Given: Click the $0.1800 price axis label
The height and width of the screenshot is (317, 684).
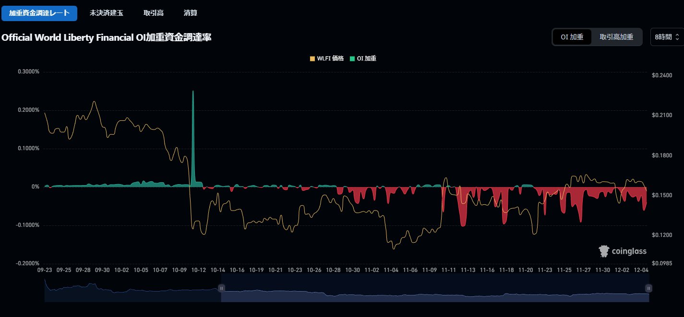Looking at the screenshot, I should (x=661, y=155).
